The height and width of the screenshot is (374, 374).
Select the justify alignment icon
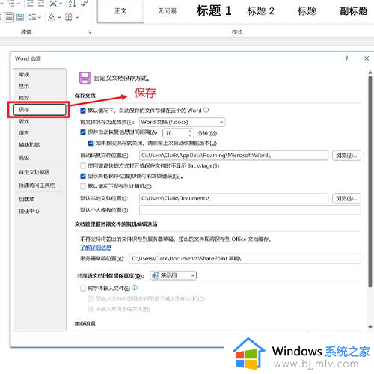point(9,17)
